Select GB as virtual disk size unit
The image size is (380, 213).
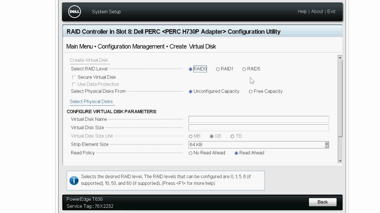212,136
